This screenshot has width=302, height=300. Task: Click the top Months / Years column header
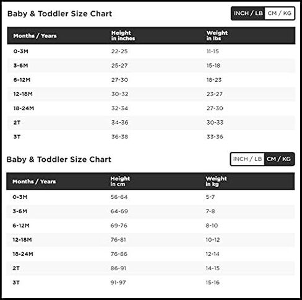click(x=35, y=36)
